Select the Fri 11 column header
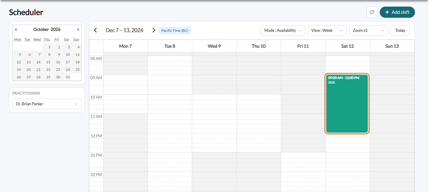433x192 pixels. (x=303, y=46)
